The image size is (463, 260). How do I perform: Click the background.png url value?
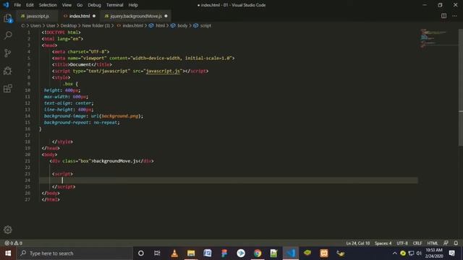[x=120, y=116]
